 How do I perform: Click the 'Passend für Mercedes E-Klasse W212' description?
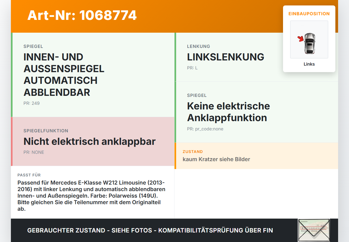click(x=91, y=195)
